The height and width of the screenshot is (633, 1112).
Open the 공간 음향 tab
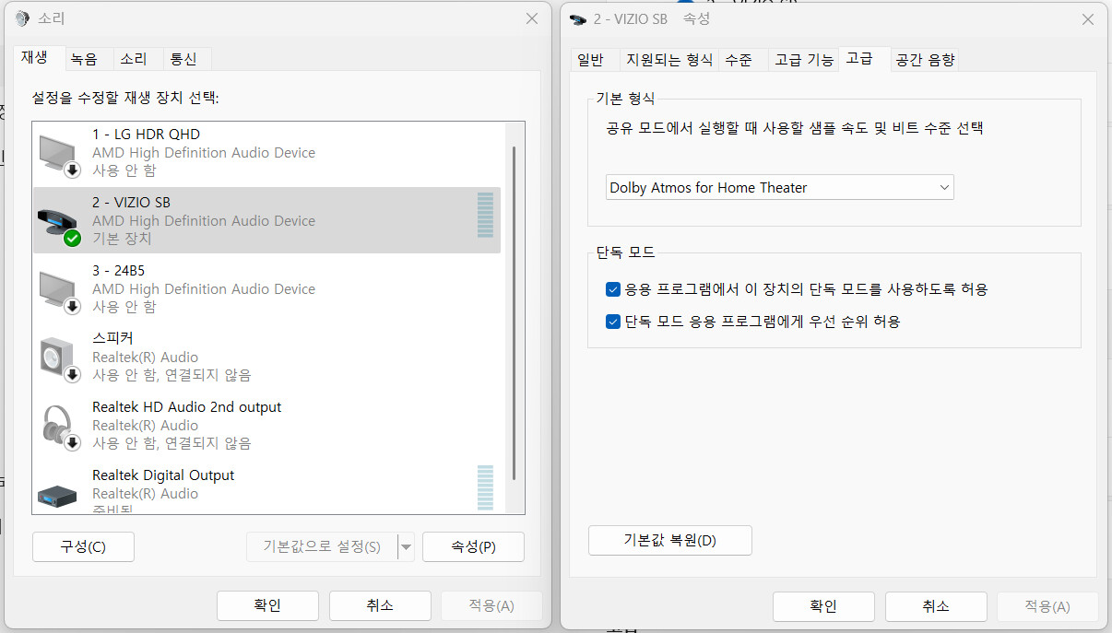click(925, 60)
